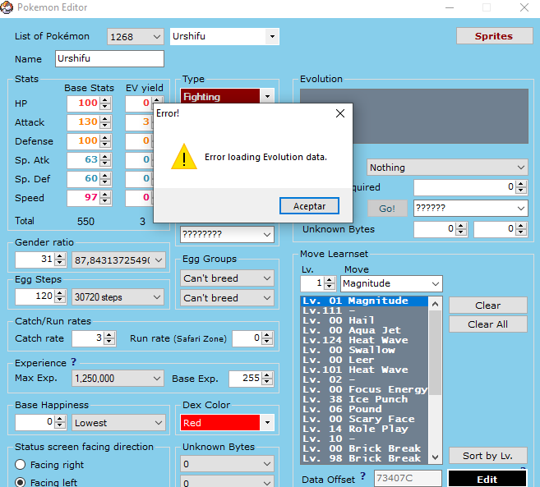Open the Max Exp. 1,250,000 dropdown
This screenshot has width=540, height=487.
click(156, 379)
